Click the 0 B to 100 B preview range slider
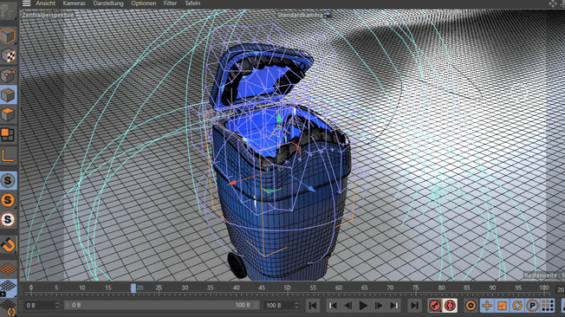The width and height of the screenshot is (565, 317). pyautogui.click(x=161, y=305)
